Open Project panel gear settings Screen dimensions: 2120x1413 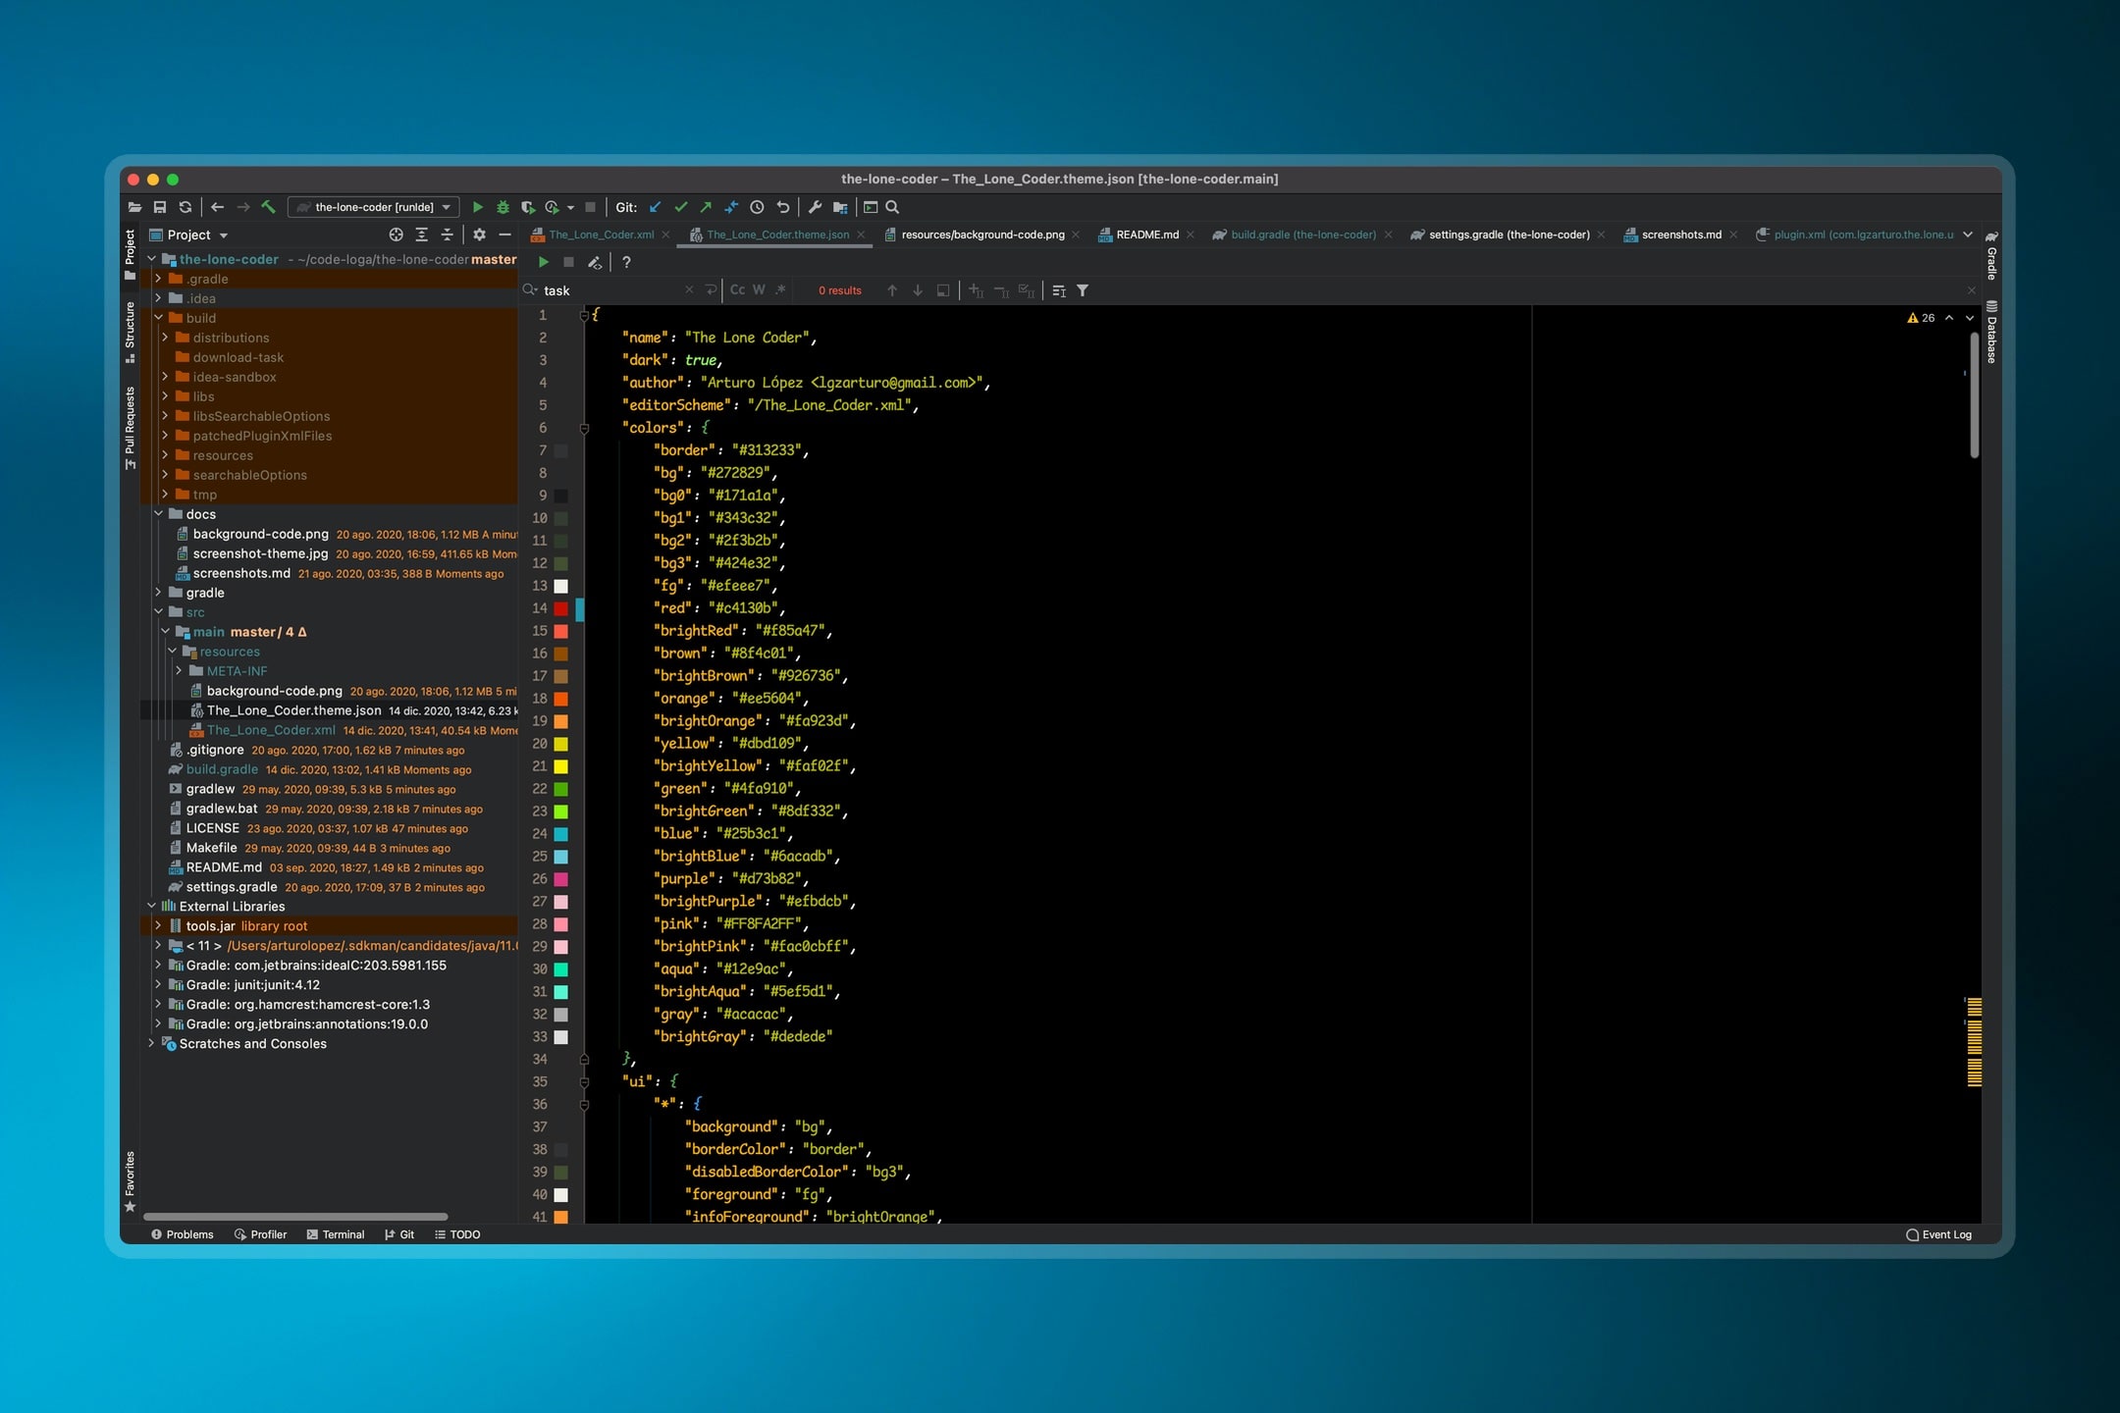[x=479, y=235]
